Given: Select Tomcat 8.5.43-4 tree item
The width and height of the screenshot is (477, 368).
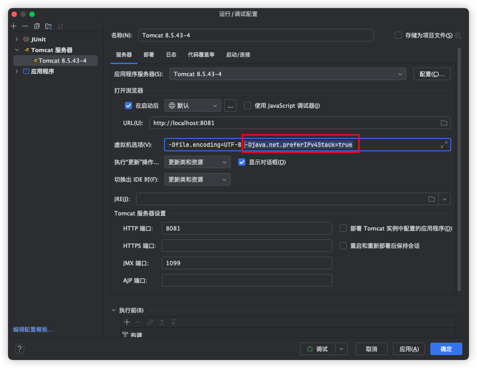Looking at the screenshot, I should point(56,61).
